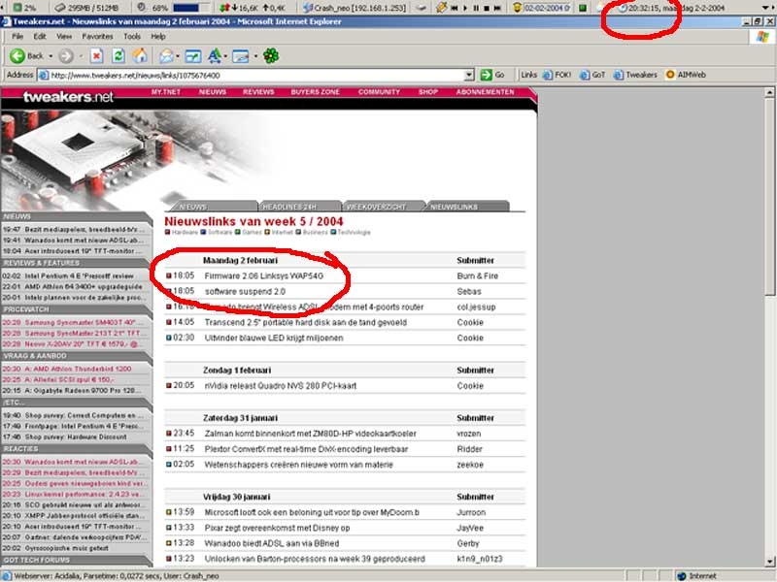Open the AIMWeb link on the Links bar
This screenshot has width=777, height=582.
click(686, 75)
